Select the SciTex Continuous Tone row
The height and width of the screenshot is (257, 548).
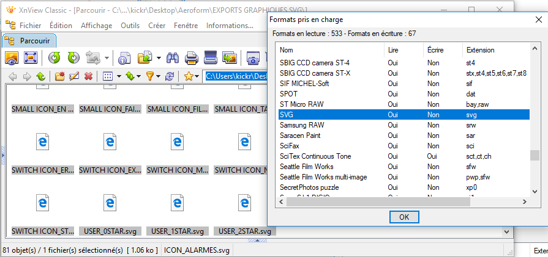click(404, 156)
